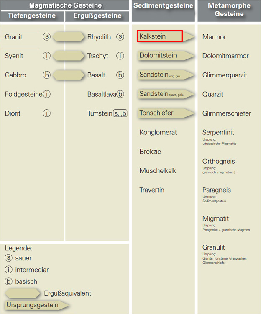Click the 'i' symbol beside Diorit

[x=46, y=113]
